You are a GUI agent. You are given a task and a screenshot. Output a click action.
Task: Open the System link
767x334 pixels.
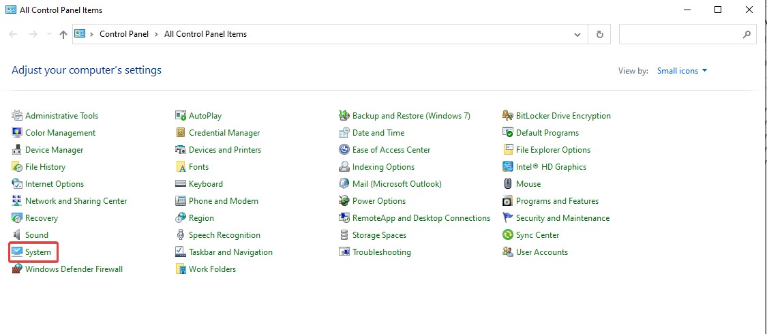[38, 252]
